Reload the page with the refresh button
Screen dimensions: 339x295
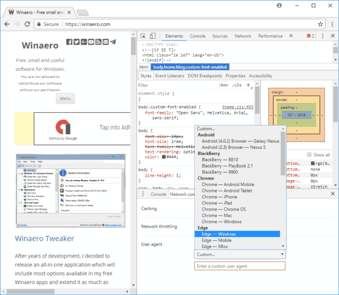[27, 24]
